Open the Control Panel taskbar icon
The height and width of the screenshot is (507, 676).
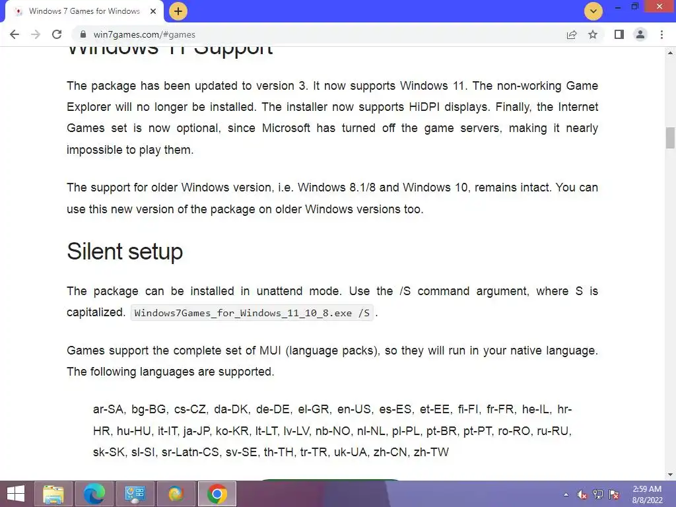point(135,494)
